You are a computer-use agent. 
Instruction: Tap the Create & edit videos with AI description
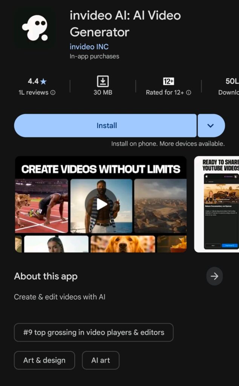pos(60,297)
